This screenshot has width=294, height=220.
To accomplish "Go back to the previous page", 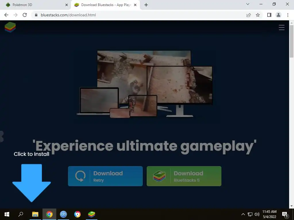I will (x=6, y=15).
